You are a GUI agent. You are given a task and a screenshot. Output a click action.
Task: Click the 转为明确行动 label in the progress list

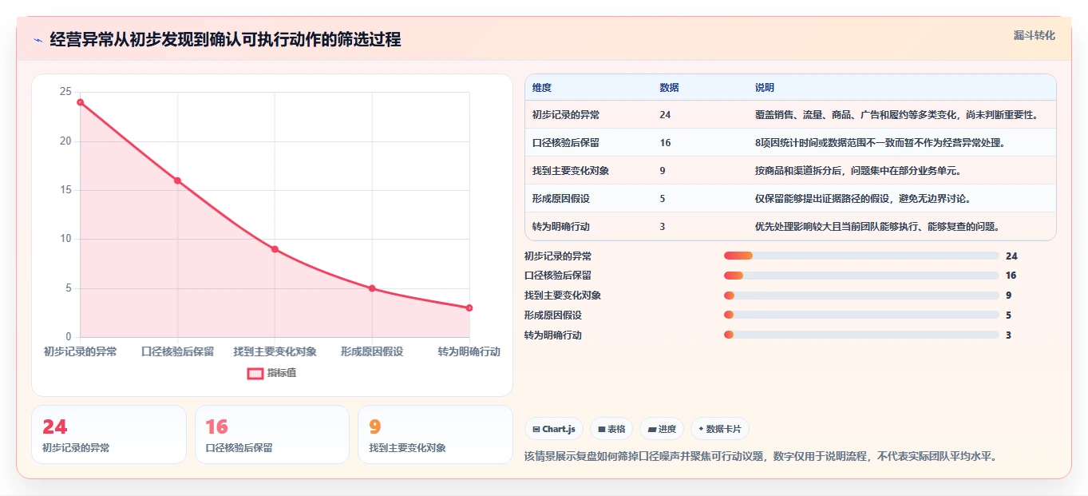(x=553, y=335)
